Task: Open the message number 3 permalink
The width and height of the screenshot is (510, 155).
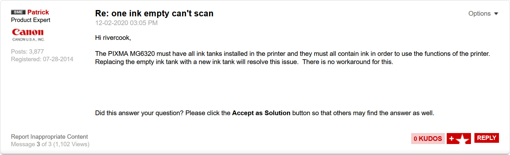Action: (x=38, y=144)
